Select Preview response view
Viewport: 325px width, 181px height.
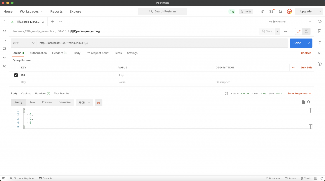pyautogui.click(x=47, y=102)
